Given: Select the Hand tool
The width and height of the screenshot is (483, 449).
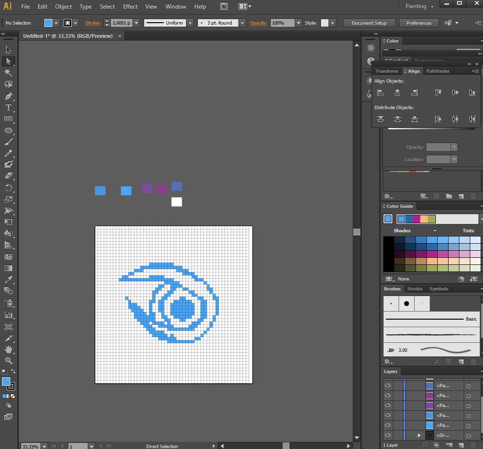Looking at the screenshot, I should (8, 349).
